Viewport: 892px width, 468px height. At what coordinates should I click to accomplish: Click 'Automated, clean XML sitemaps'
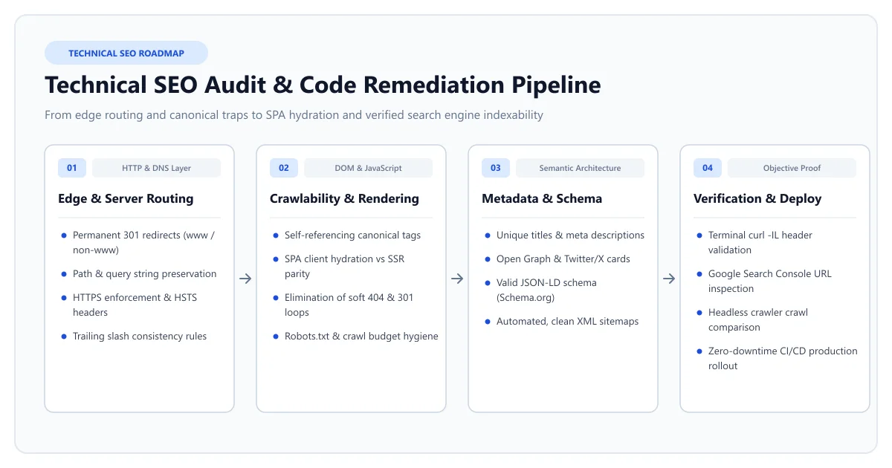pyautogui.click(x=567, y=321)
